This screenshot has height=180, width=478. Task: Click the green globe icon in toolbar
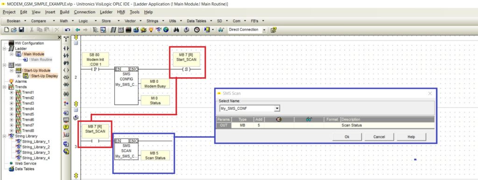tap(166, 30)
